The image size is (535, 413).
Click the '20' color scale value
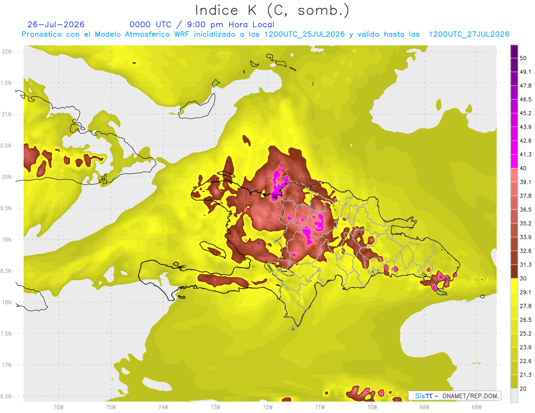(523, 388)
